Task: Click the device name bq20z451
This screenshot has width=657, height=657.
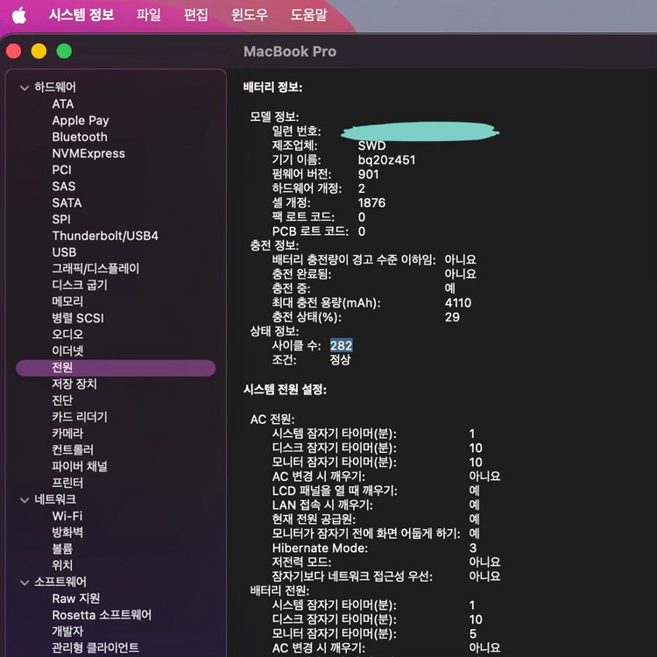Action: coord(386,160)
